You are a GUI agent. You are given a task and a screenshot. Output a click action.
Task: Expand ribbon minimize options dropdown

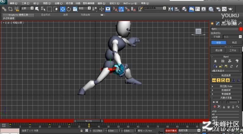coord(103,15)
